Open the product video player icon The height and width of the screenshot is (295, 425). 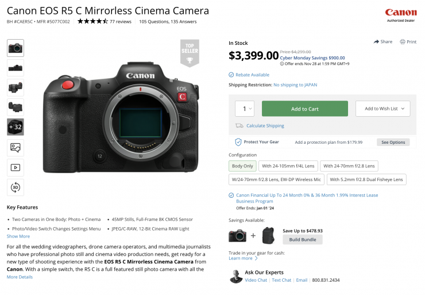point(16,167)
